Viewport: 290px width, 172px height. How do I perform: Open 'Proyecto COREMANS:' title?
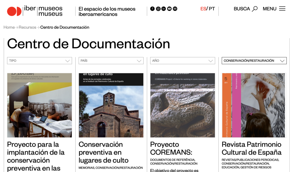pos(171,148)
